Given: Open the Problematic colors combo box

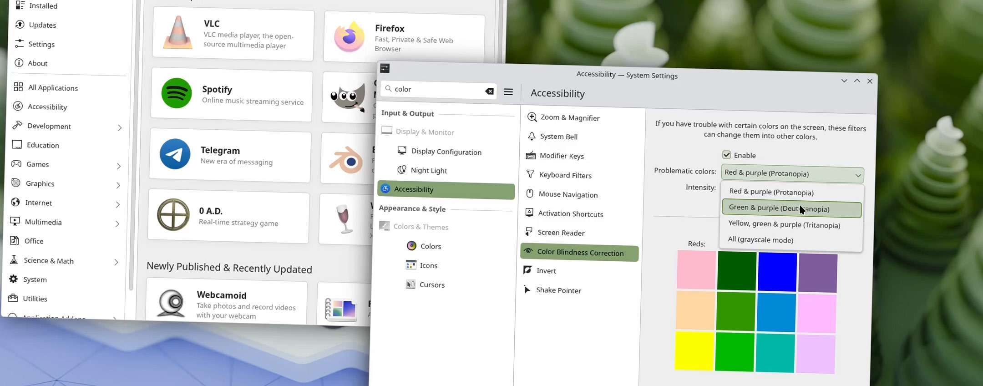Looking at the screenshot, I should (x=792, y=174).
